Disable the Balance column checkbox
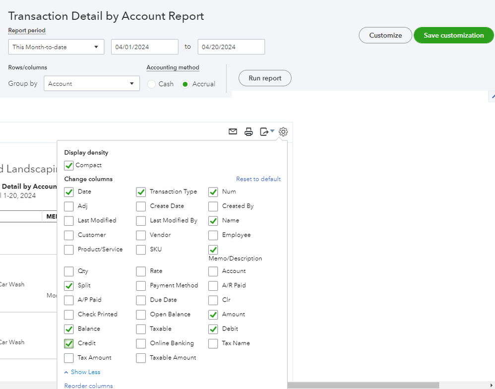Viewport: 495px width, 389px height. pyautogui.click(x=69, y=329)
